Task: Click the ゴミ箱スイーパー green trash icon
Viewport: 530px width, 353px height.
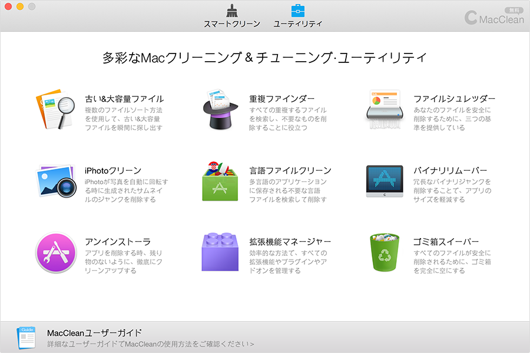Action: 385,252
